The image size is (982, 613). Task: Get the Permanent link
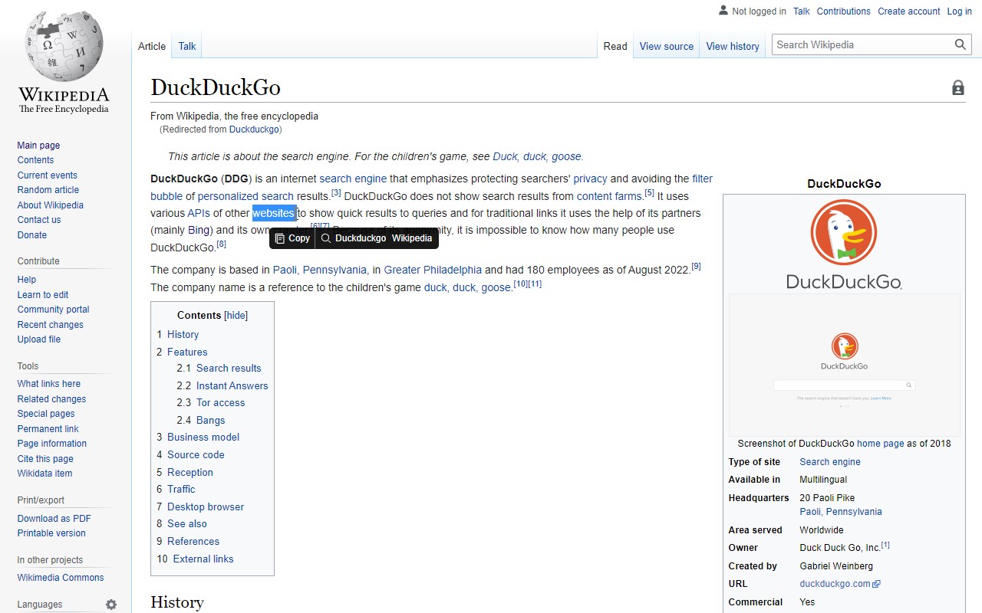click(48, 429)
